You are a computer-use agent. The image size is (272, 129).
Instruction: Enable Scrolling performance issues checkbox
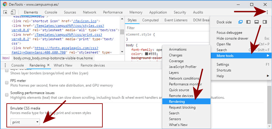[x=7, y=94]
